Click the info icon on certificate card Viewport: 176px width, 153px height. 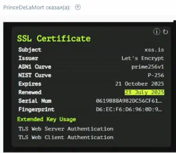[x=156, y=32]
